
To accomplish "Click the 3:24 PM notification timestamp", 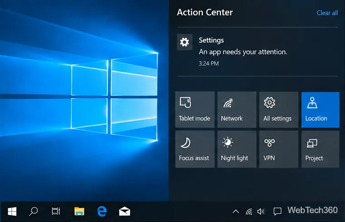I will (x=209, y=63).
